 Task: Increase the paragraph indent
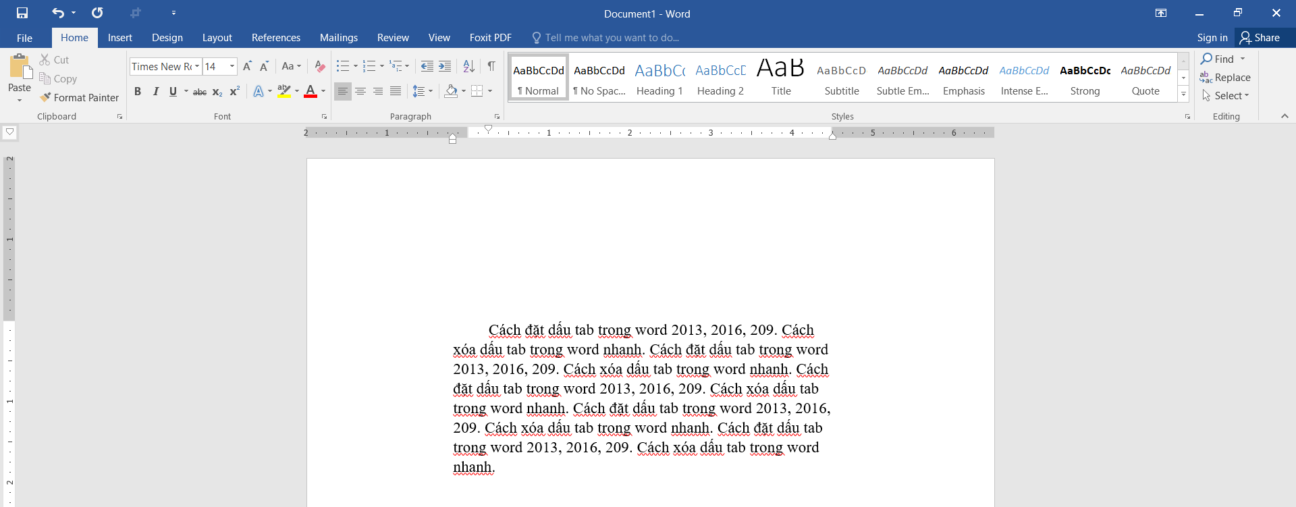click(445, 66)
